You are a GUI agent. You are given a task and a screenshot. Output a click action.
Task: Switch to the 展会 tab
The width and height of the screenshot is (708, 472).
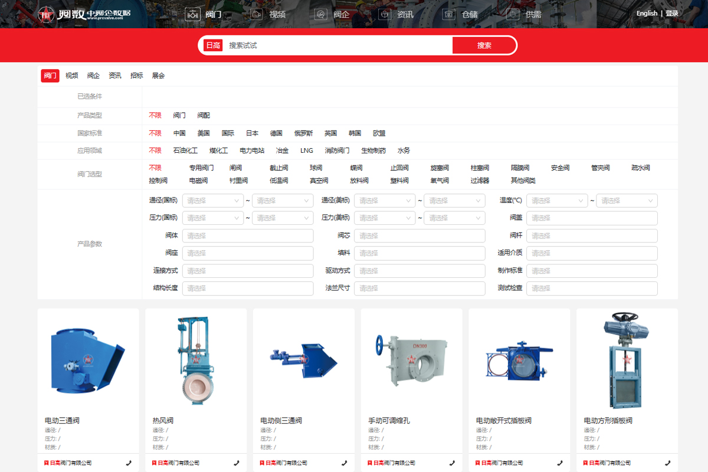point(158,76)
